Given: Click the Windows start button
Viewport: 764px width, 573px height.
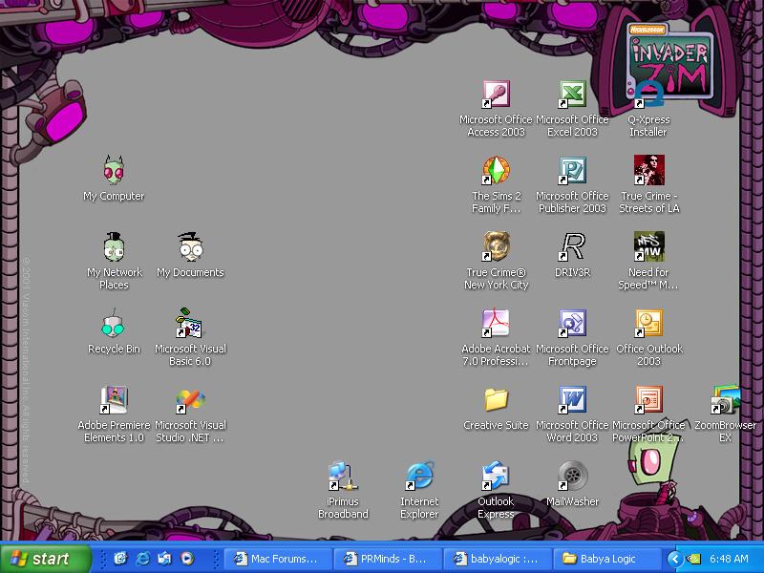Looking at the screenshot, I should 46,559.
